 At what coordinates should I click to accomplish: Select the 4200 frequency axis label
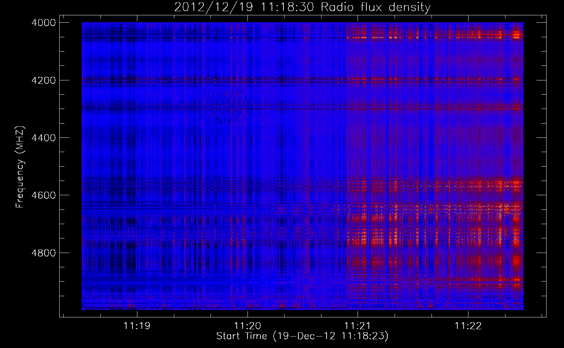point(44,80)
